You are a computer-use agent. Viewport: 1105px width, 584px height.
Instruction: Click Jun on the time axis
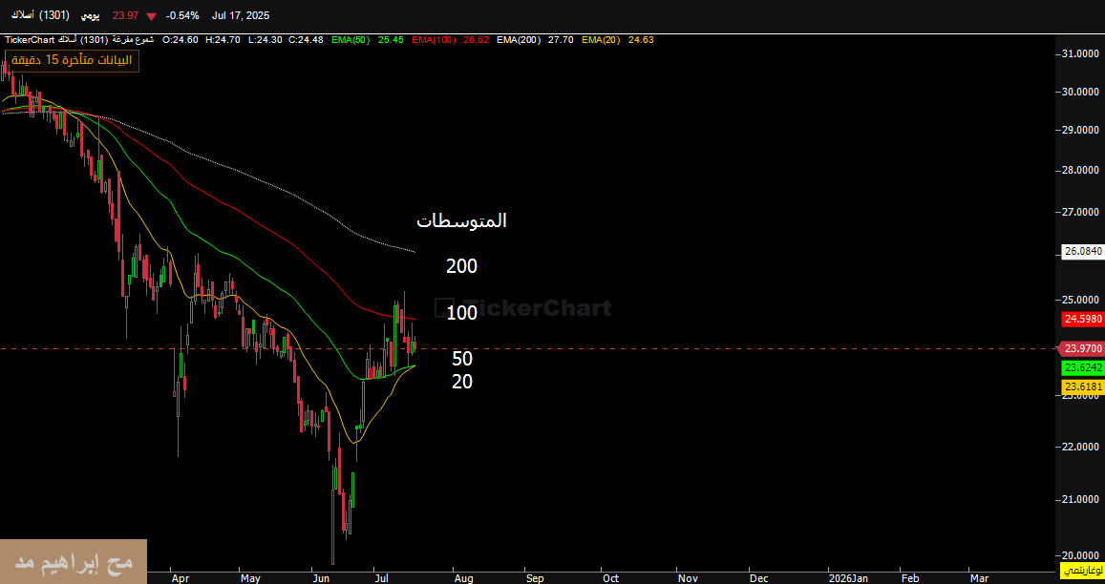(x=321, y=578)
